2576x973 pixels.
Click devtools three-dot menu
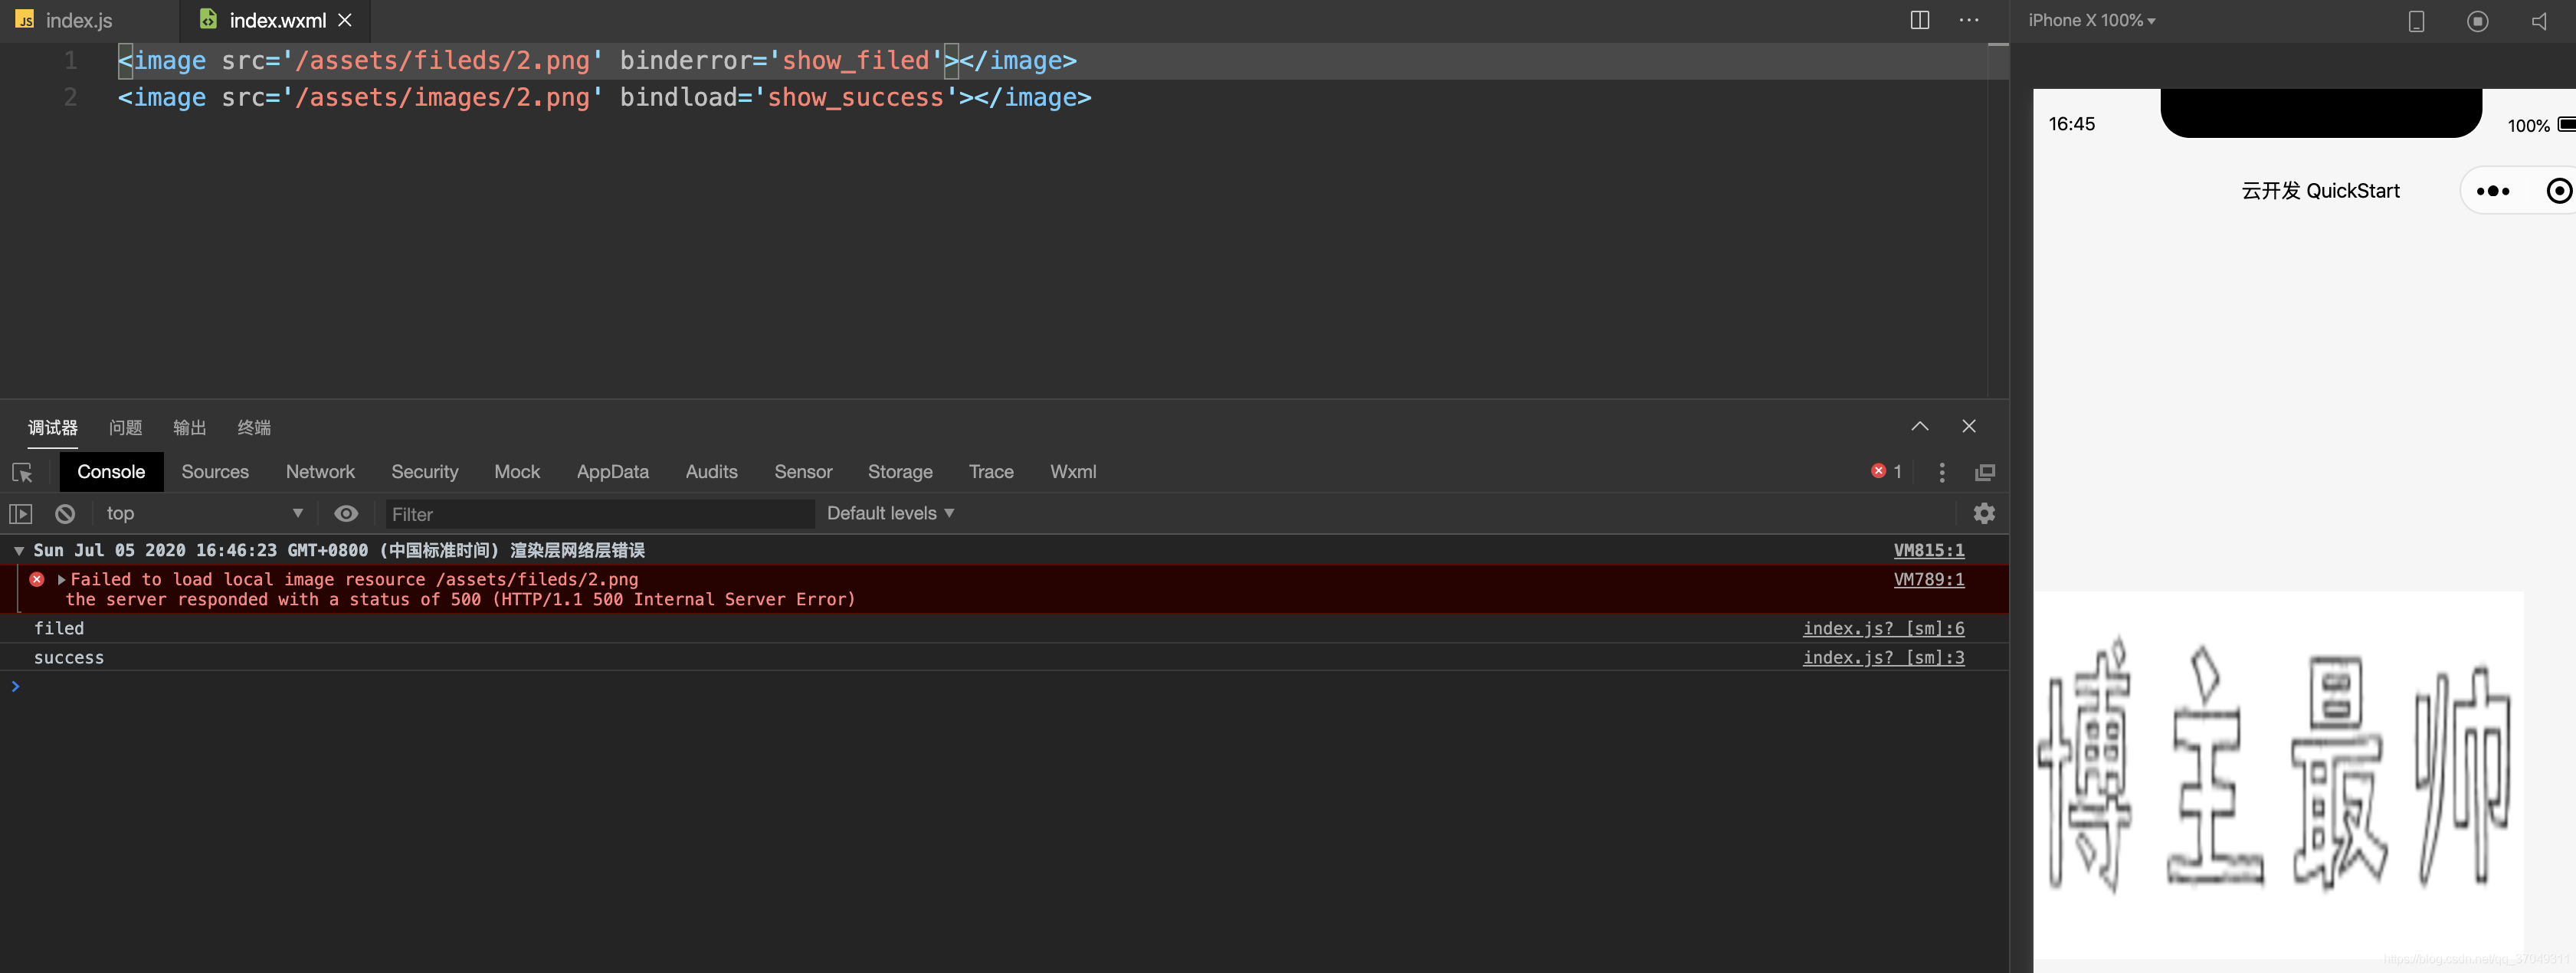pyautogui.click(x=1942, y=472)
